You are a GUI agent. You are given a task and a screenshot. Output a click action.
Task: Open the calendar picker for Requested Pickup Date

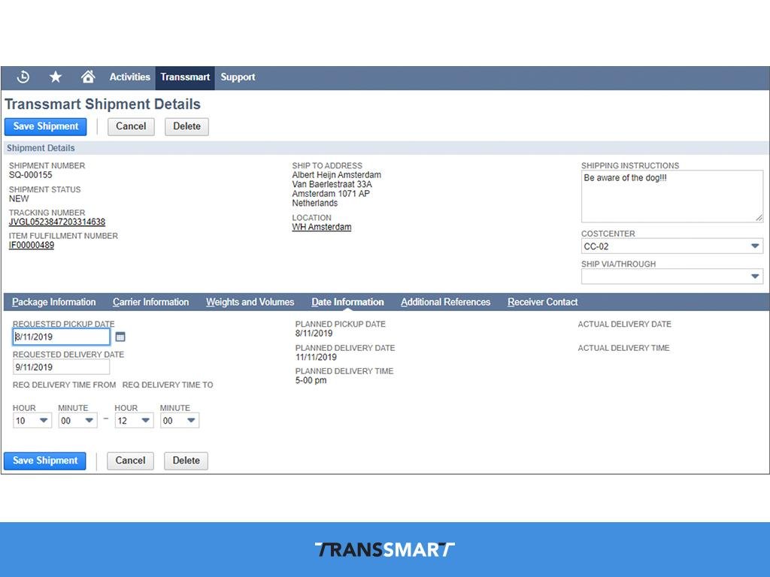120,337
